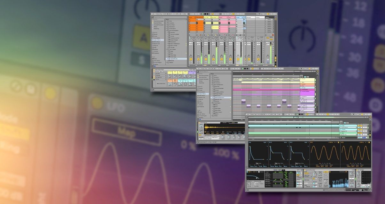Image resolution: width=385 pixels, height=204 pixels.
Task: Toggle the yellow loop switch above the envelopes
Action: [328, 114]
